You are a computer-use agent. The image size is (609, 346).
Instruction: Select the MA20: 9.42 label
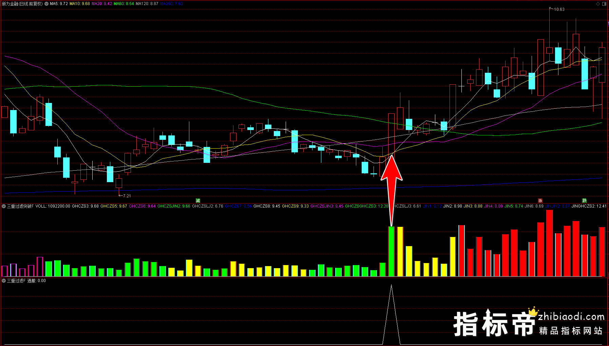pos(102,4)
